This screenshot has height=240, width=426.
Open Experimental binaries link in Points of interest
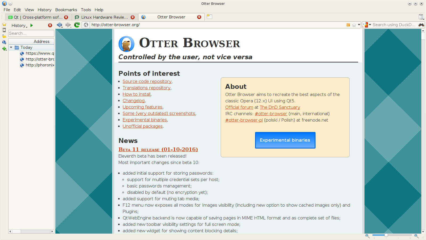pos(145,120)
